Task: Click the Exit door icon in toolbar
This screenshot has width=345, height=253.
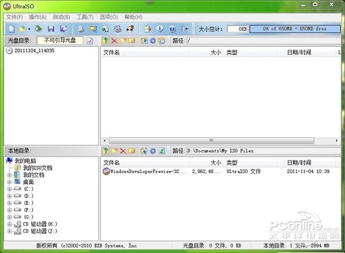Action: (185, 29)
